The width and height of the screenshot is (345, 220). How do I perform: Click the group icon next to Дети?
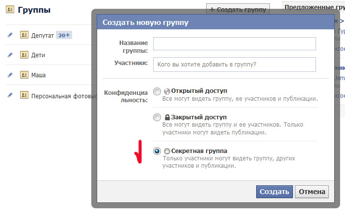[x=24, y=55]
